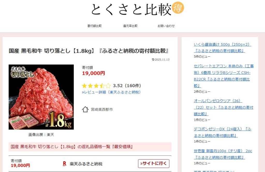This screenshot has width=265, height=172.
Task: Click the update clock icon near 2025.11.13
Action: [x=153, y=59]
